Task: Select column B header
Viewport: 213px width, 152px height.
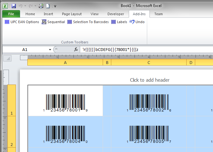Action: [107, 62]
